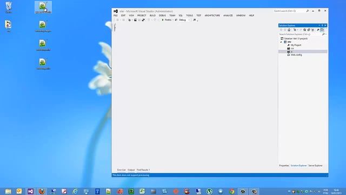
Task: Open the SQL menu
Action: point(181,16)
